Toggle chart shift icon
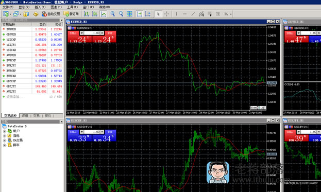The image size is (321, 192). coord(148,14)
